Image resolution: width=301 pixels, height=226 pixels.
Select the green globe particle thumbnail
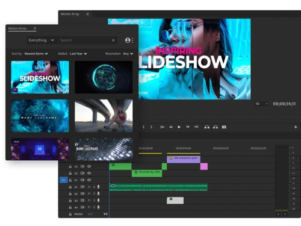tap(104, 77)
